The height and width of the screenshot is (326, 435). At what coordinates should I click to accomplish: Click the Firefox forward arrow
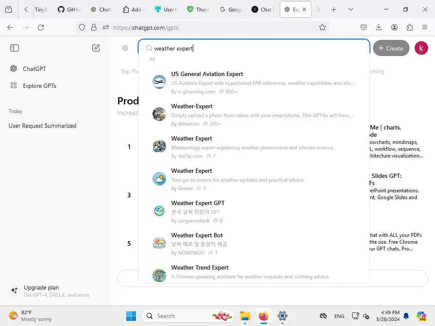[25, 27]
